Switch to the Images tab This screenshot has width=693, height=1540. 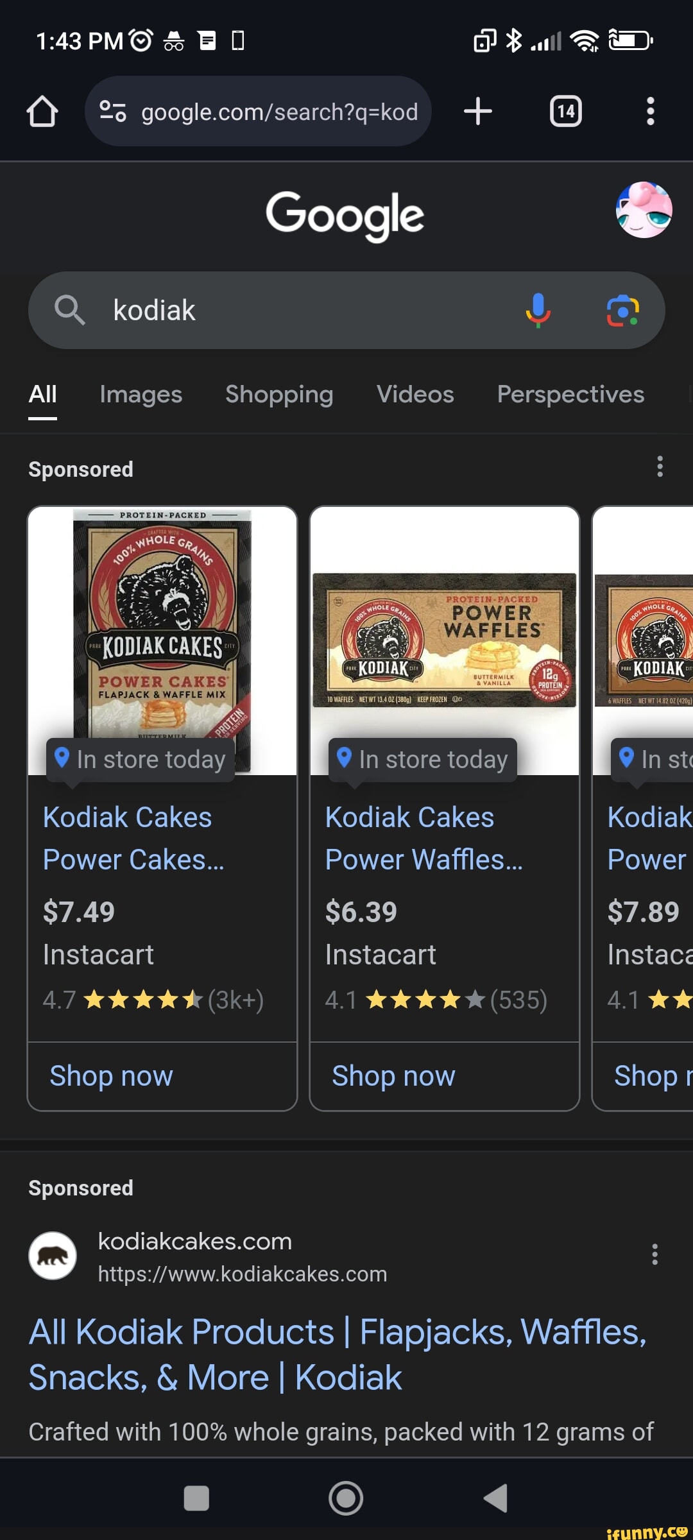tap(141, 394)
